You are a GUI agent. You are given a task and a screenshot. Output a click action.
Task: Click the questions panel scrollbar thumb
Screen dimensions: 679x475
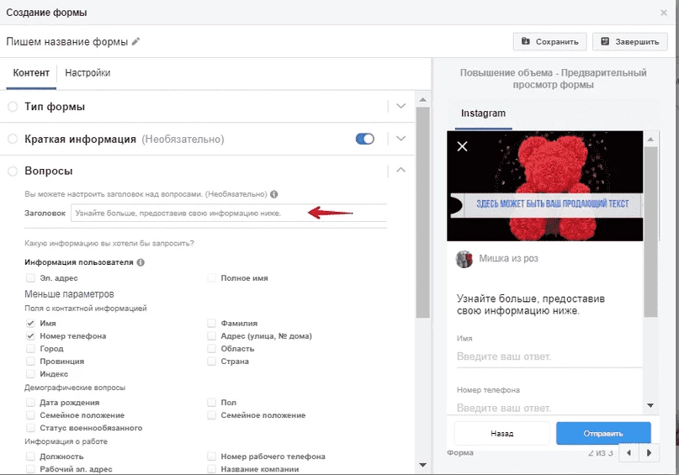[422, 212]
